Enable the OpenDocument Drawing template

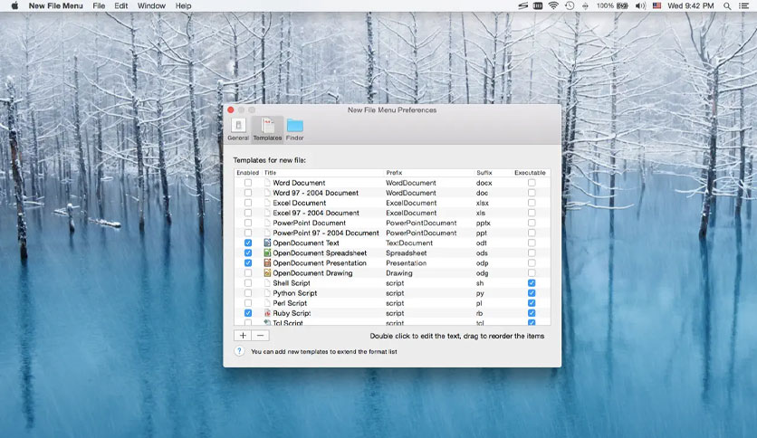248,273
